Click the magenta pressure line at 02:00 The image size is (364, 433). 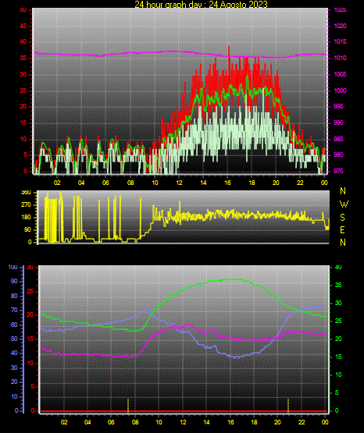point(57,54)
